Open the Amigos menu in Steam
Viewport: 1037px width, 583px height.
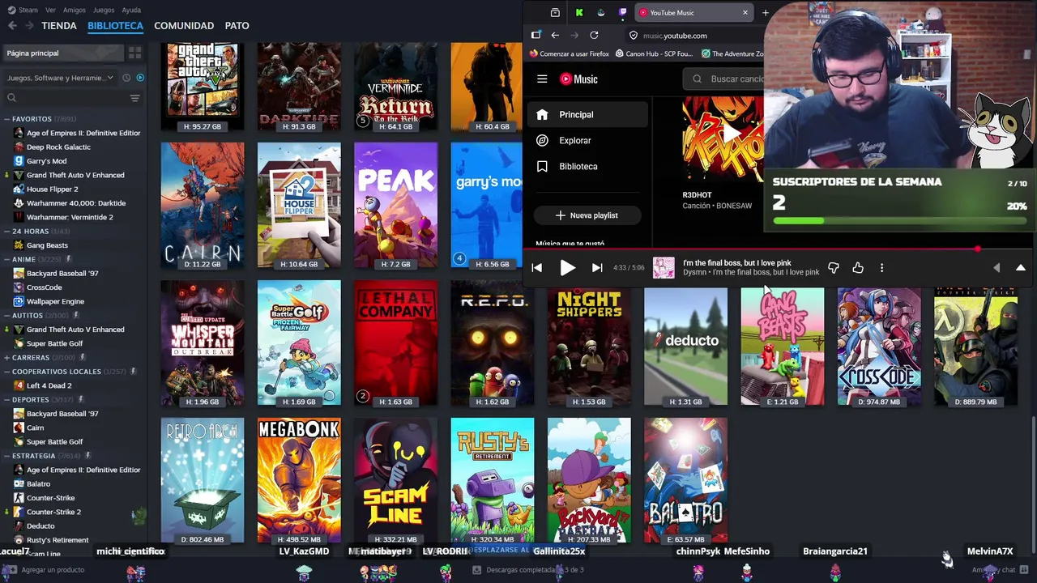[x=74, y=10]
